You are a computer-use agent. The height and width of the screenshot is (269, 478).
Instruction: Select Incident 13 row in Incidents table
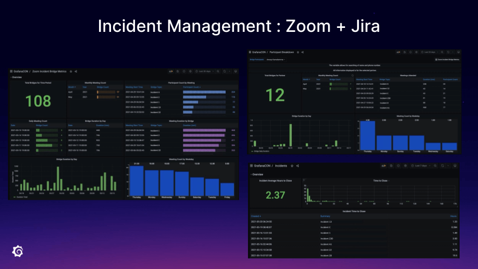point(354,222)
